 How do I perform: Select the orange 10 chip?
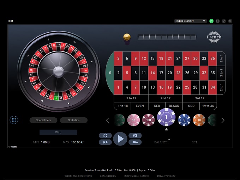click(x=199, y=120)
